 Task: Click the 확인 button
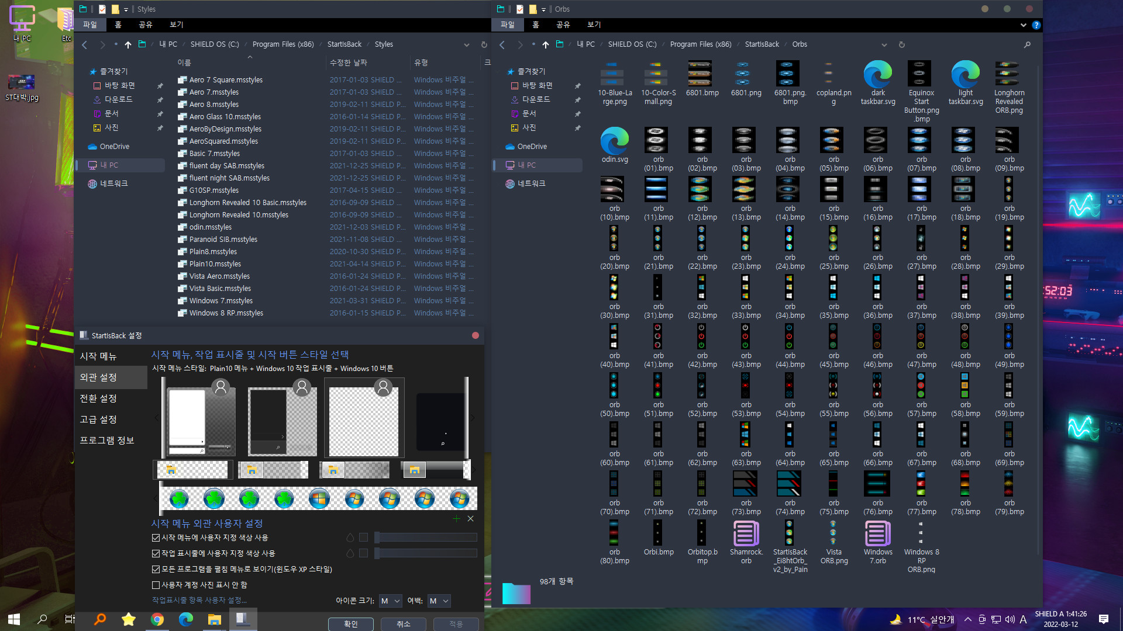click(x=351, y=624)
